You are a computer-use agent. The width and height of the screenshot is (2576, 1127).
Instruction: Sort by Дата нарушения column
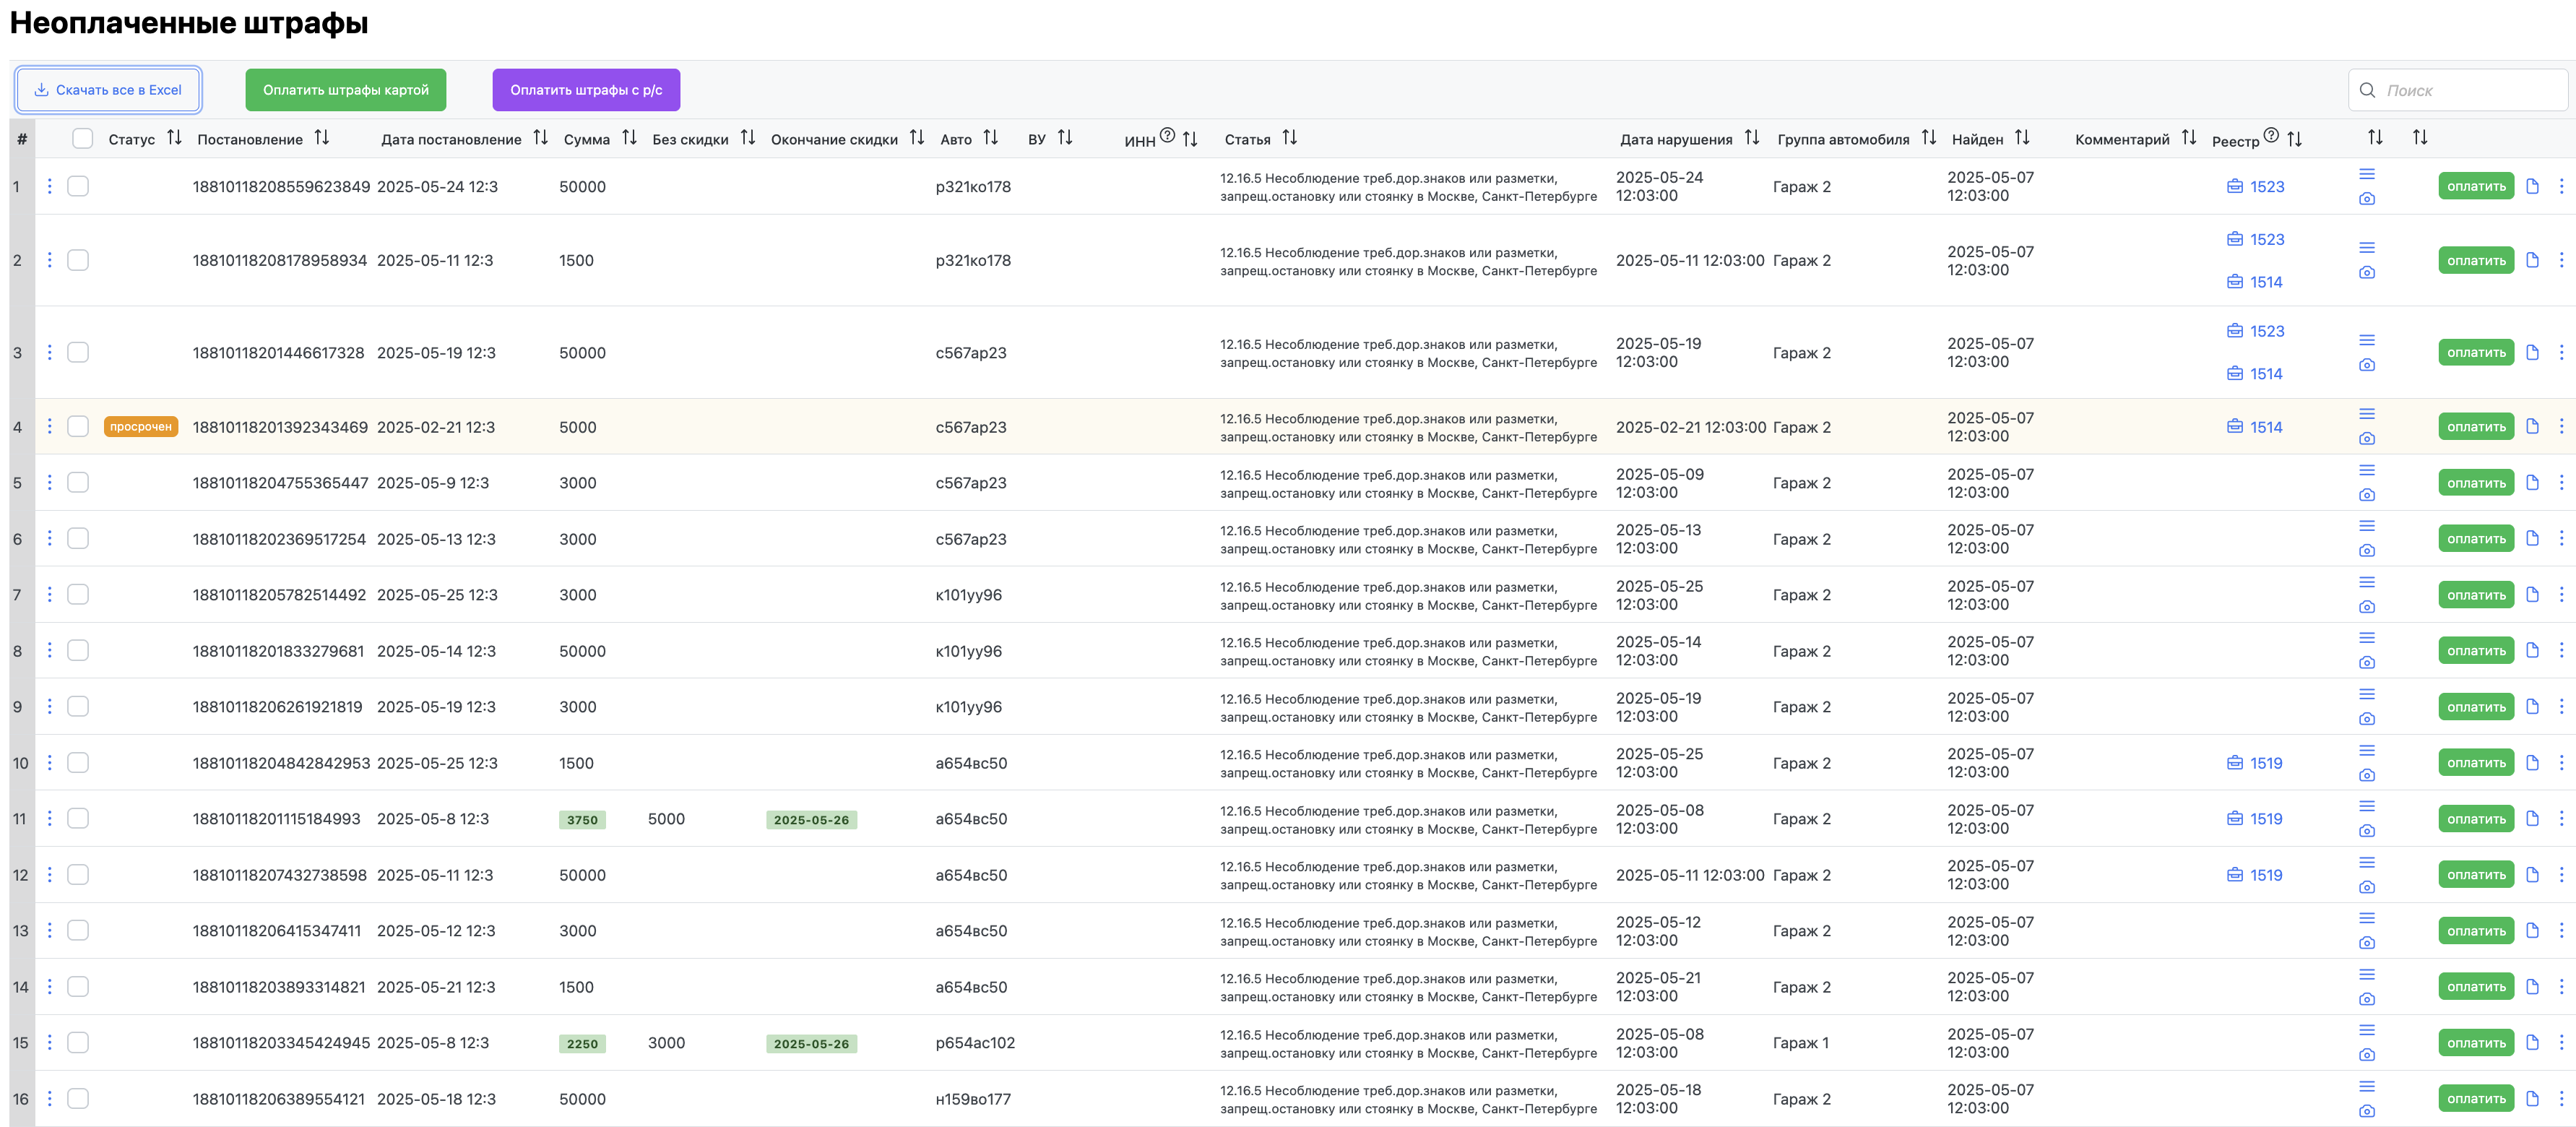[1752, 138]
